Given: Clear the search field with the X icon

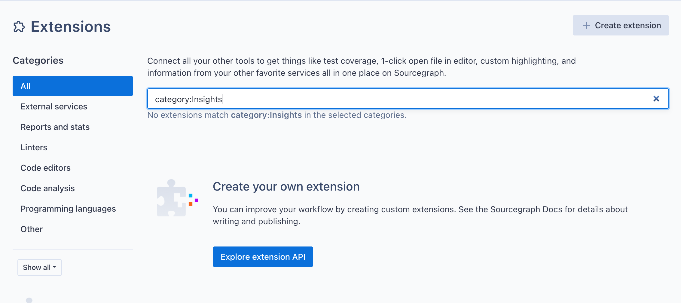Looking at the screenshot, I should [656, 99].
